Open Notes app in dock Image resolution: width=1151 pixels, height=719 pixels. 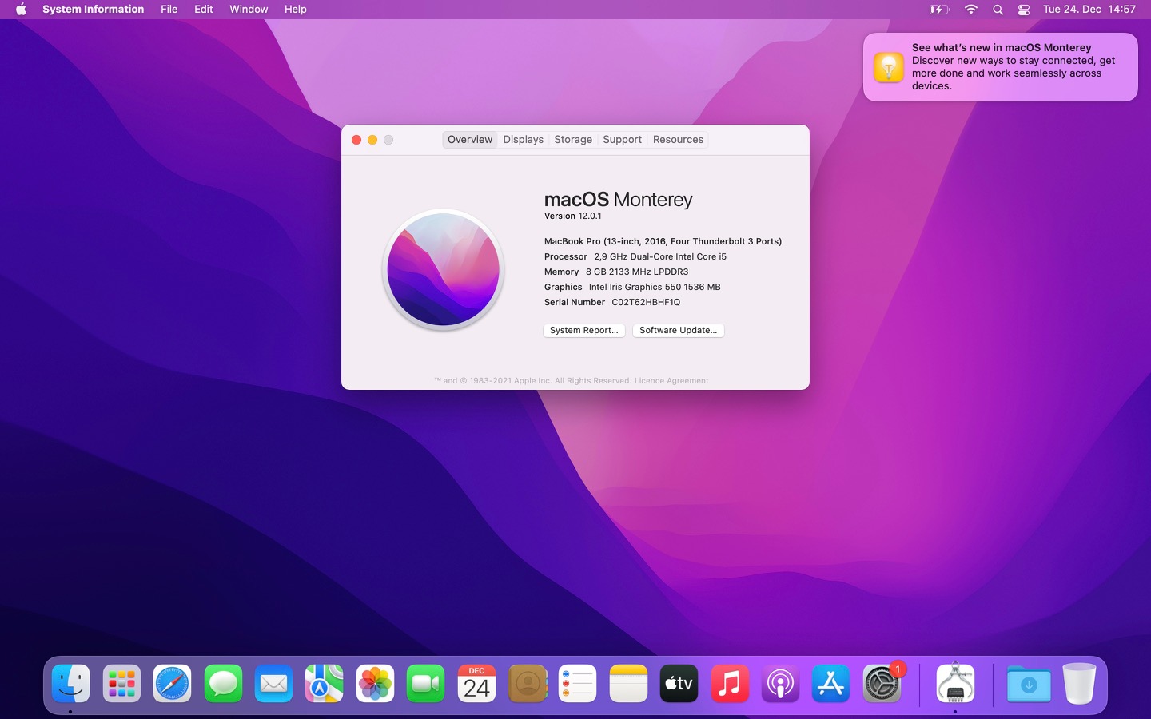[629, 684]
